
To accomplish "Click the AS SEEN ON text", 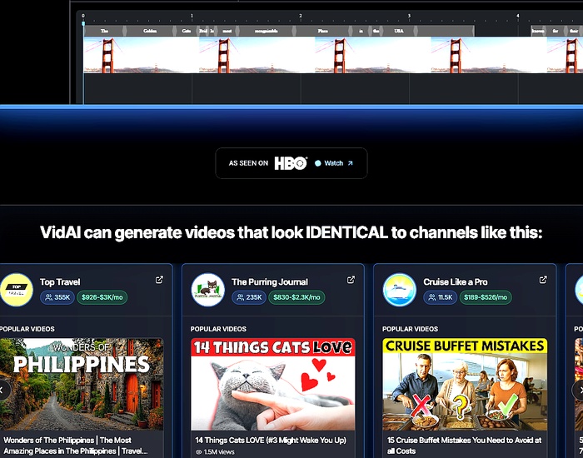I will (x=248, y=163).
